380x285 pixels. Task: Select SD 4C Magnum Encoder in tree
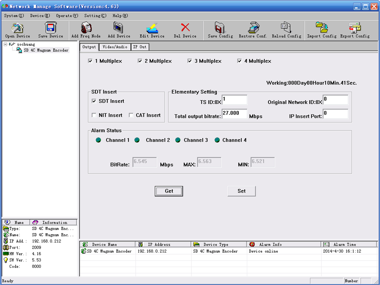point(46,50)
